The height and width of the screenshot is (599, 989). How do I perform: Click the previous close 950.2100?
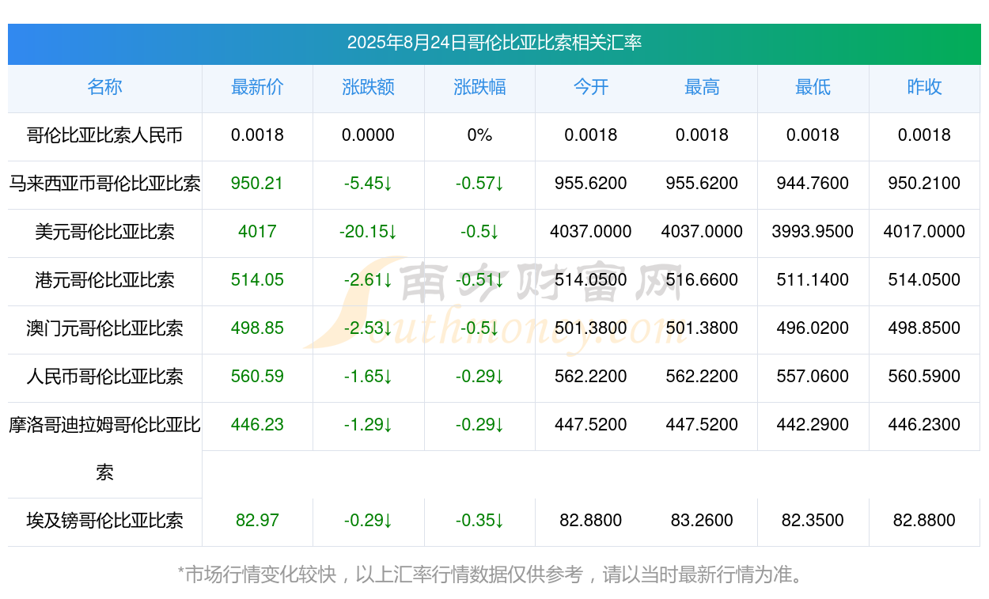point(924,184)
